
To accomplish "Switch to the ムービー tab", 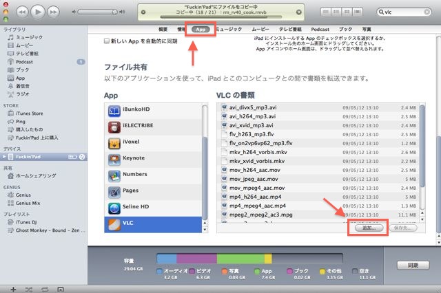I will 260,29.
